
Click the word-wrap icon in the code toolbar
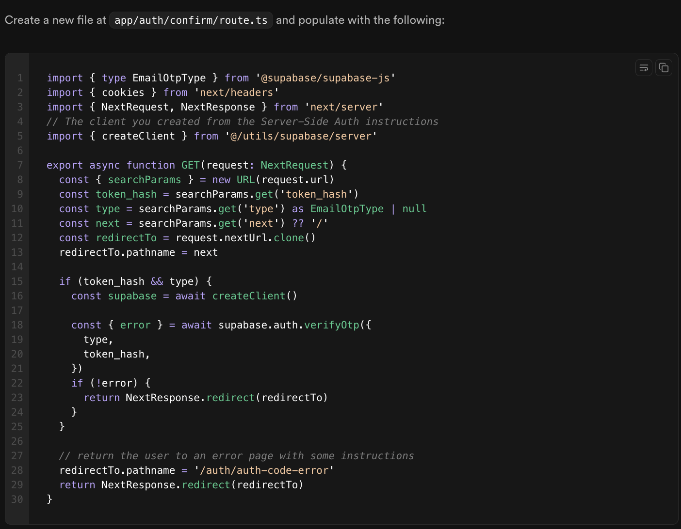tap(644, 67)
